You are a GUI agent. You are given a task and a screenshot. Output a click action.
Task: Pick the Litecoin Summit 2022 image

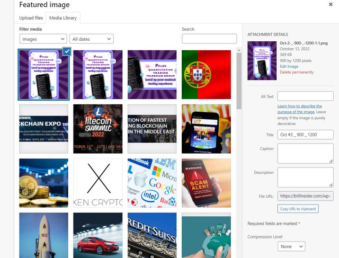pyautogui.click(x=97, y=129)
